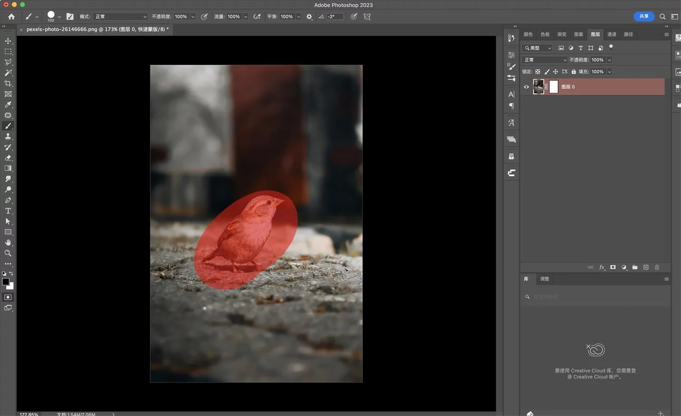Screen dimensions: 681x416
Task: Toggle the layer filter on/off switch
Action: point(611,47)
